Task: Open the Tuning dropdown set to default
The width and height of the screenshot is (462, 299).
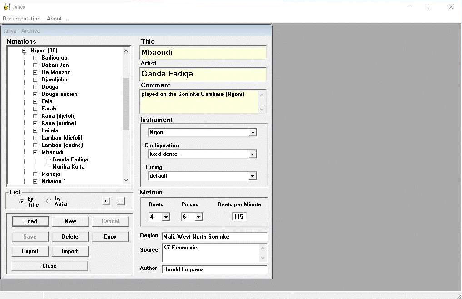Action: [252, 176]
